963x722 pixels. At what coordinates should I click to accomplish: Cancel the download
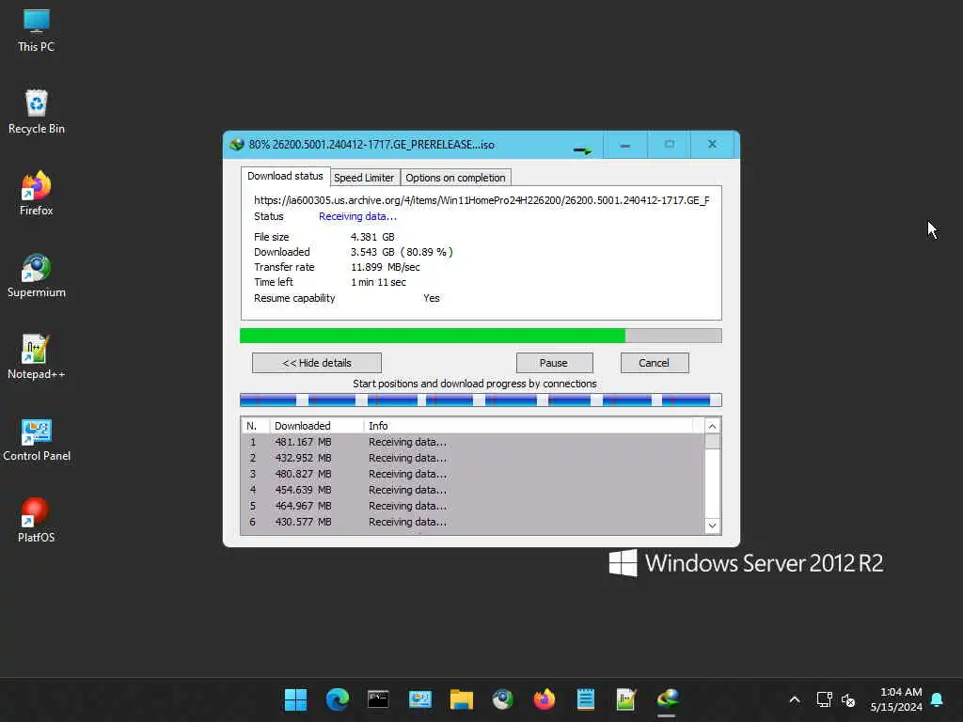[x=655, y=363]
